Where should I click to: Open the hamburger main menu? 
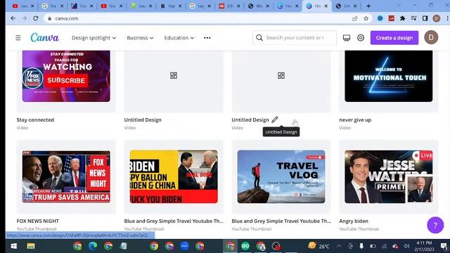click(18, 37)
